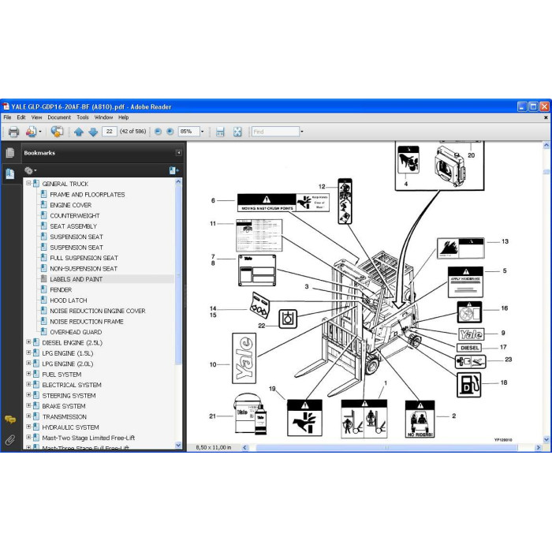Click the page number field
This screenshot has height=552, width=552.
pos(110,132)
